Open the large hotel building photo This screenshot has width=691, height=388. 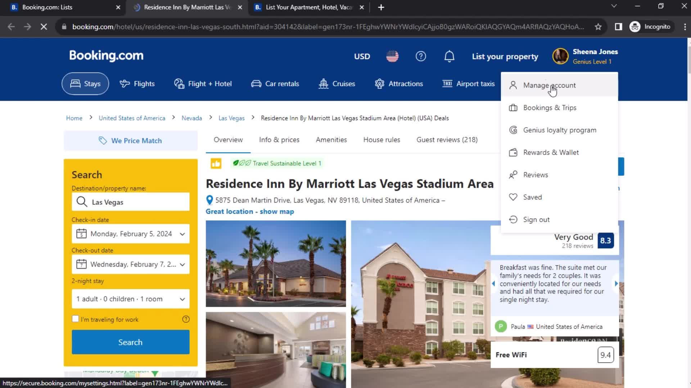(420, 305)
